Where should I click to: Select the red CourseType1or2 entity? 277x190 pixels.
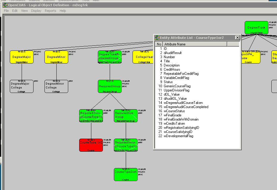pos(91,145)
